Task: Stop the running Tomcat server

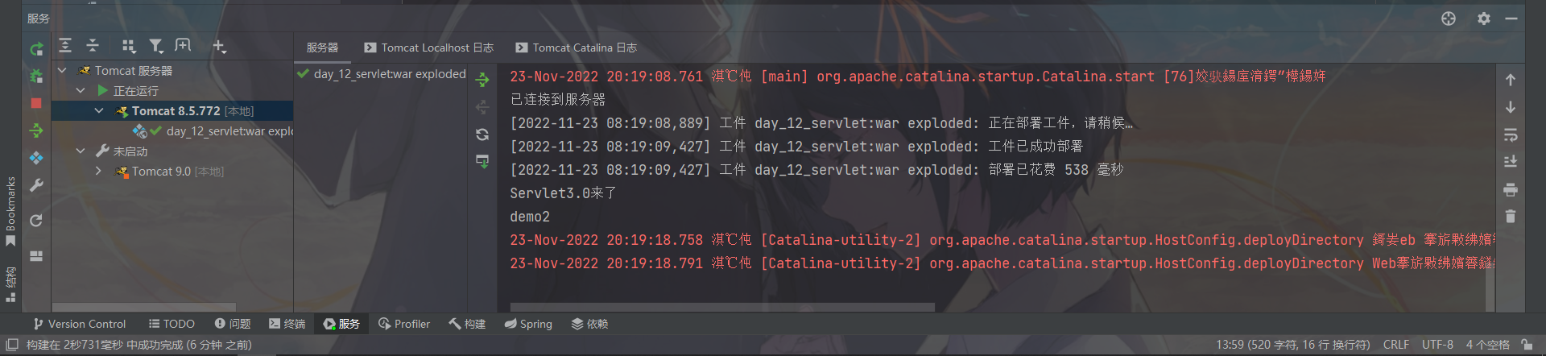Action: [x=36, y=103]
